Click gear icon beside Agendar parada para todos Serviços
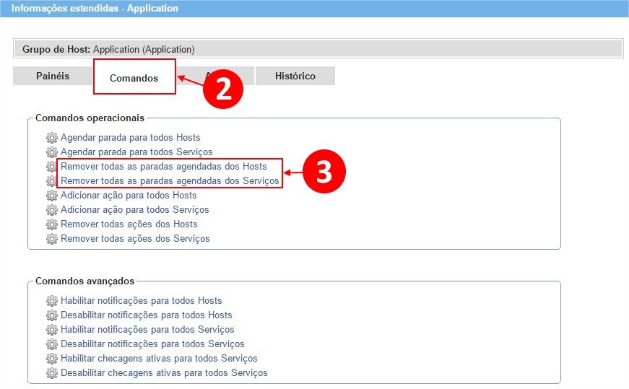This screenshot has height=389, width=629. click(x=51, y=152)
